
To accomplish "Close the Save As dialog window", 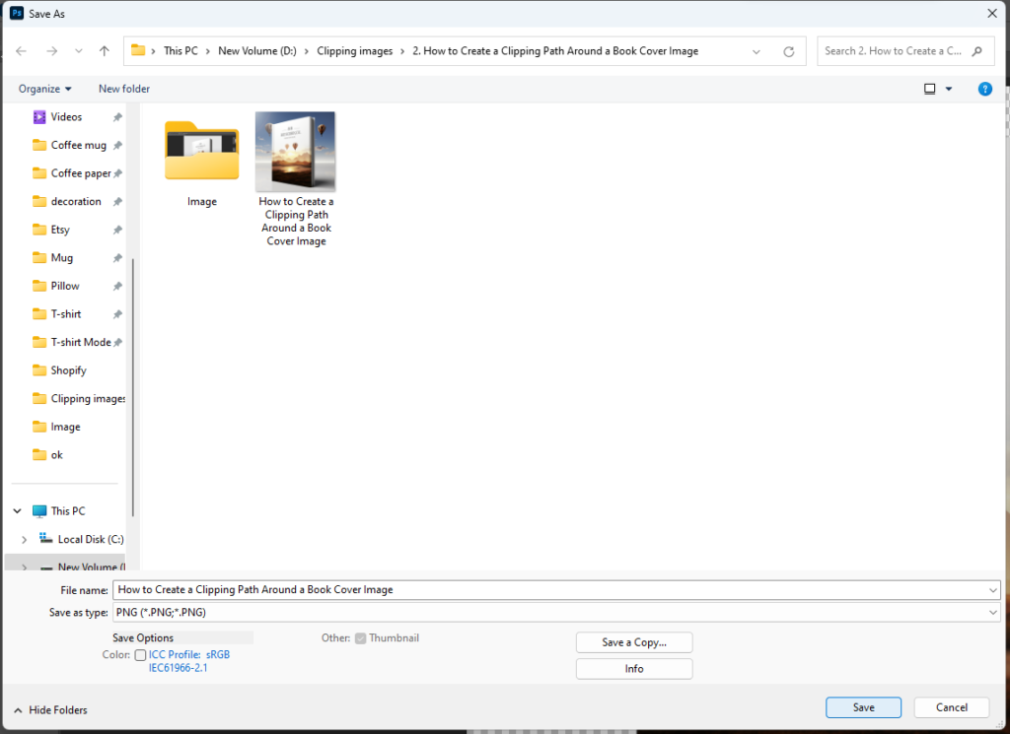I will 992,14.
